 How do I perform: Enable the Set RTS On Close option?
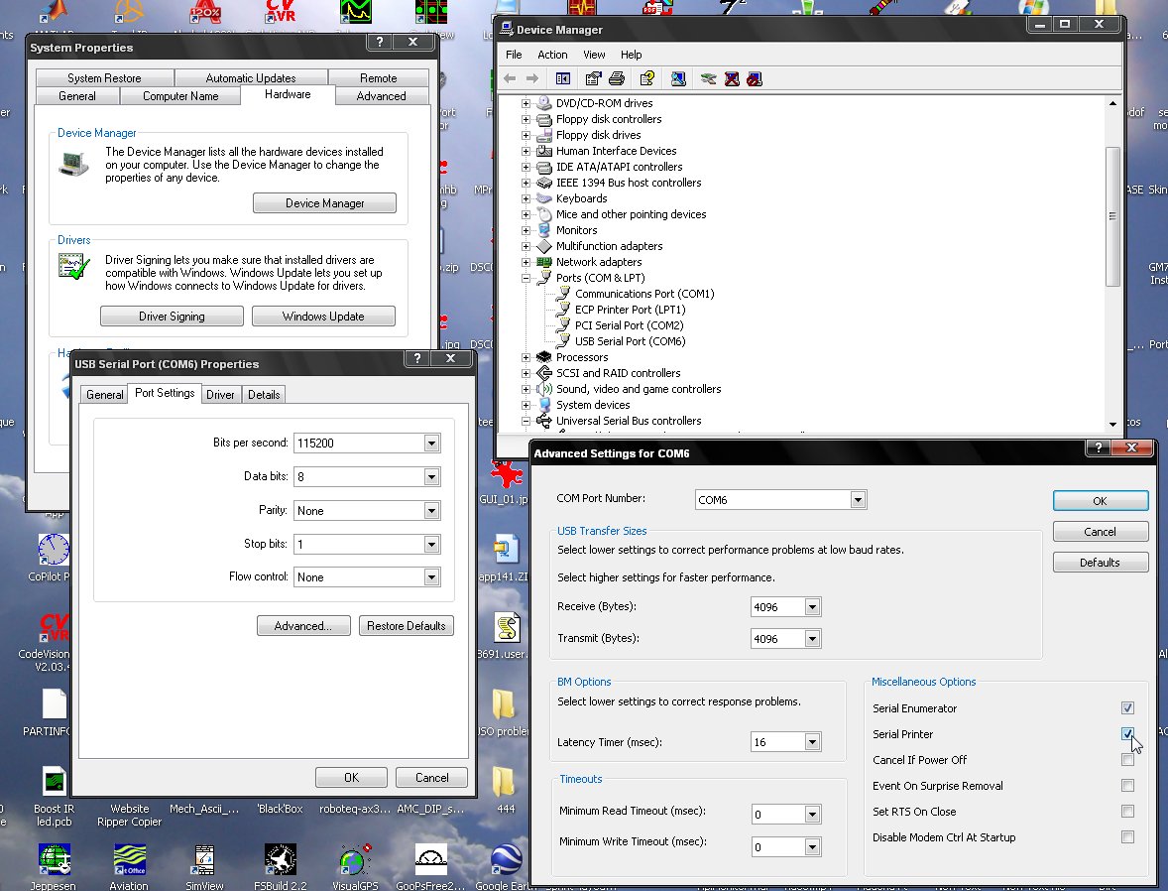click(x=1127, y=812)
